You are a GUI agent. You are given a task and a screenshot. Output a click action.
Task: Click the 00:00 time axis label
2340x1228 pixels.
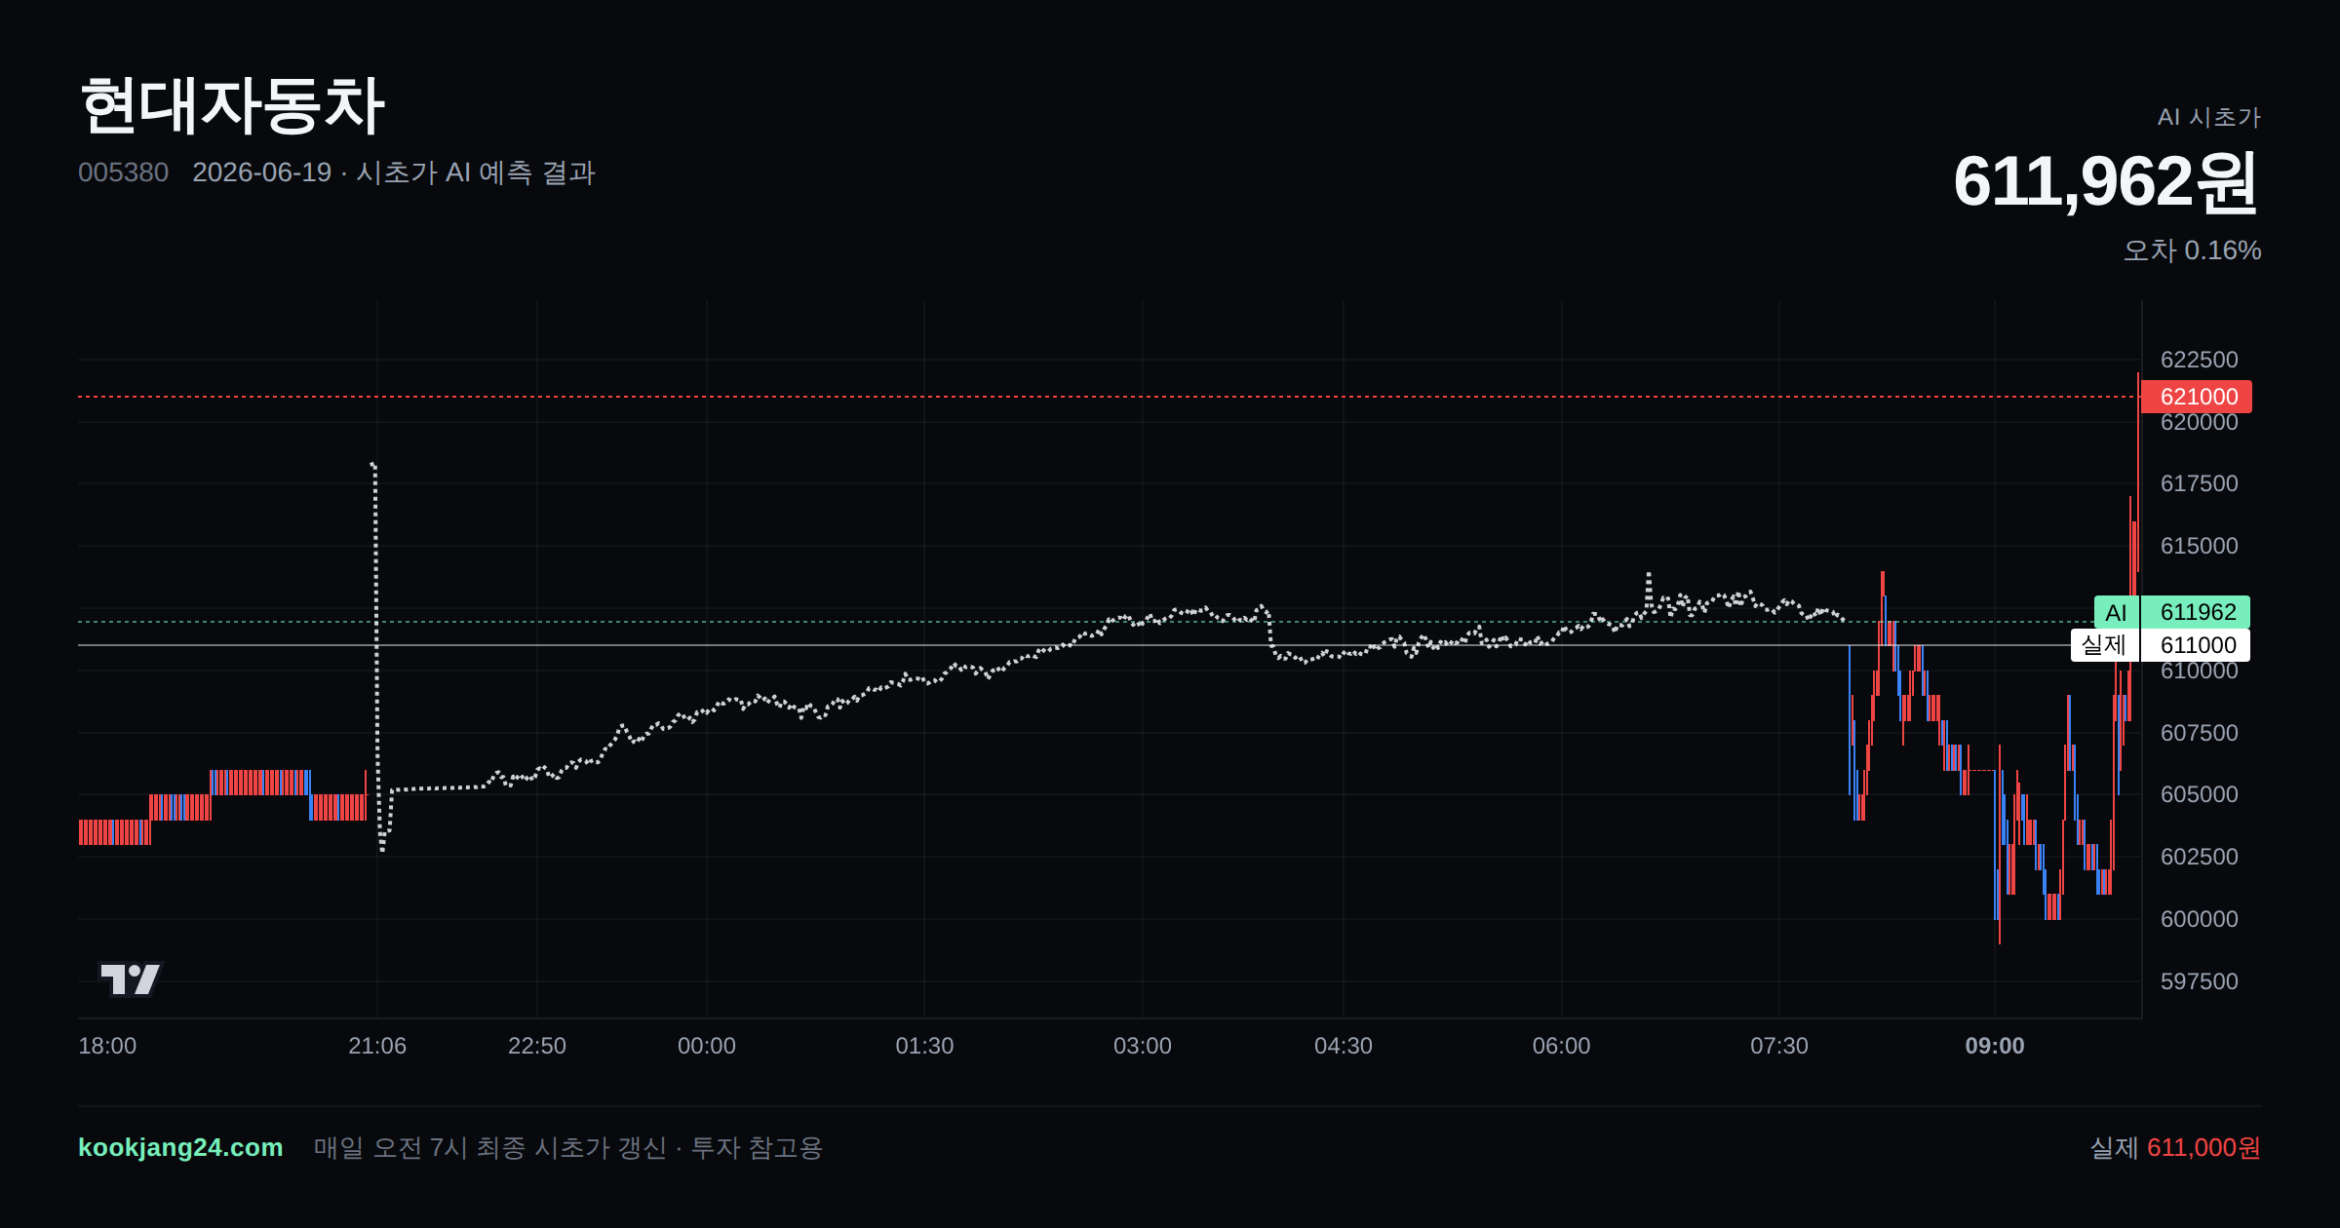[x=707, y=1046]
